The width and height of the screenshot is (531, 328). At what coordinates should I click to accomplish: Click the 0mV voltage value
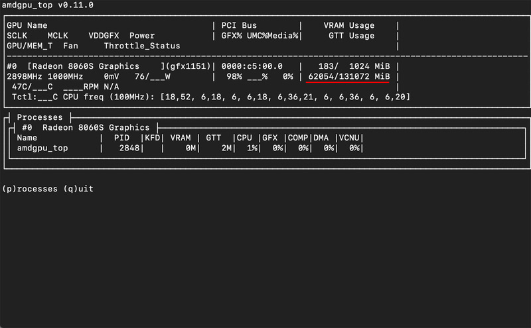pos(112,76)
